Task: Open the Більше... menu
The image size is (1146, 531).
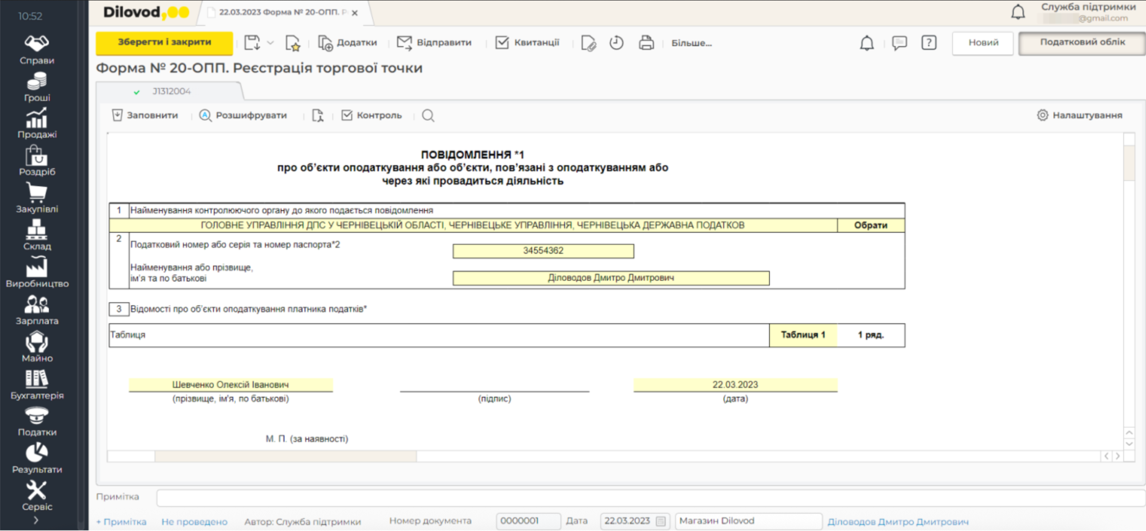Action: click(x=691, y=43)
